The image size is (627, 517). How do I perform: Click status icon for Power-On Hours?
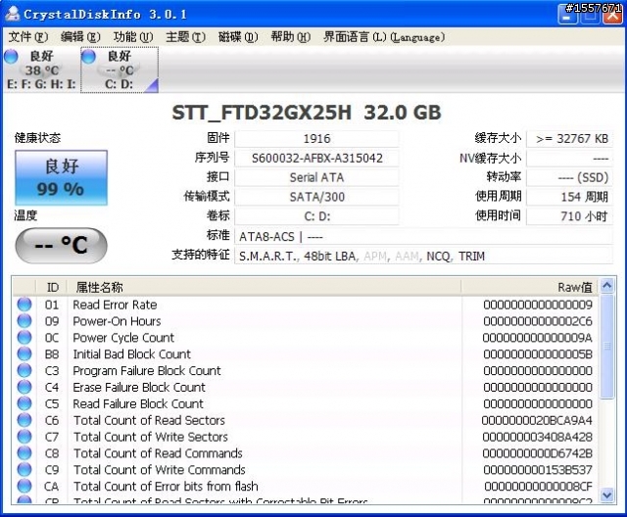(24, 320)
